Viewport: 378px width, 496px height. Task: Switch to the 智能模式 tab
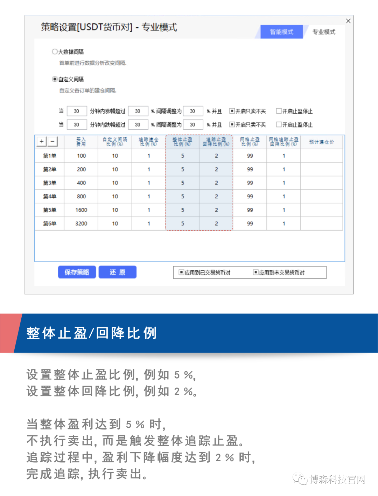click(281, 32)
